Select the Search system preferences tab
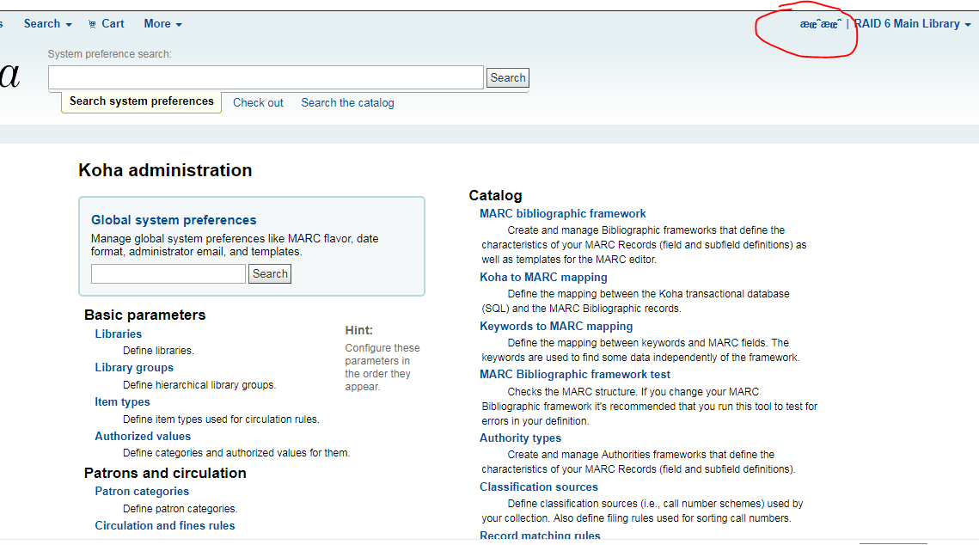979x545 pixels. [141, 101]
